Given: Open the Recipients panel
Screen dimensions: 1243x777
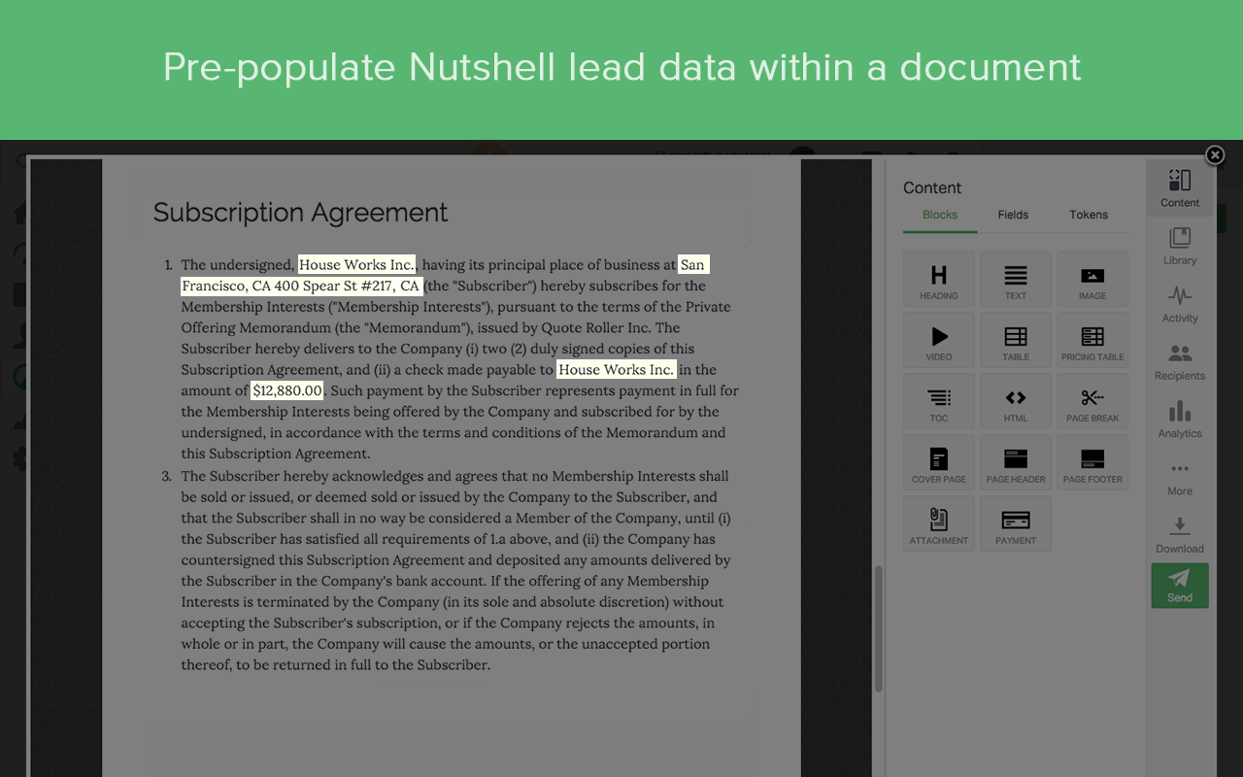Looking at the screenshot, I should pyautogui.click(x=1179, y=361).
